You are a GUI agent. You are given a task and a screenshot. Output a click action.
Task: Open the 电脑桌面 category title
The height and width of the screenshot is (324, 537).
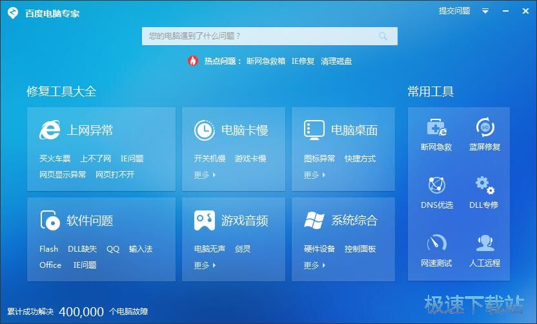coord(354,130)
